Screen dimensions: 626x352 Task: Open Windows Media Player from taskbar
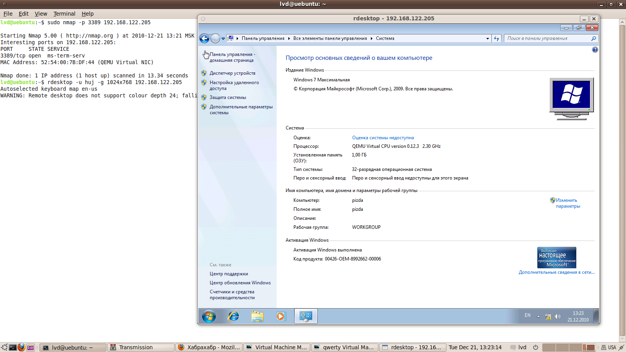pyautogui.click(x=281, y=316)
